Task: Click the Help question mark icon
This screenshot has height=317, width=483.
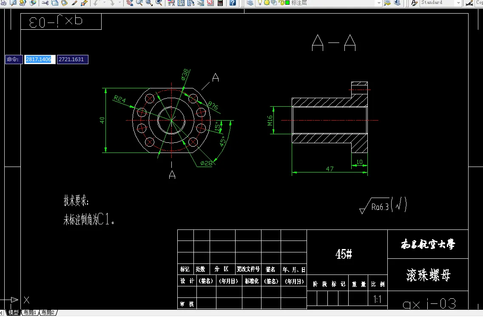Action: point(233,3)
